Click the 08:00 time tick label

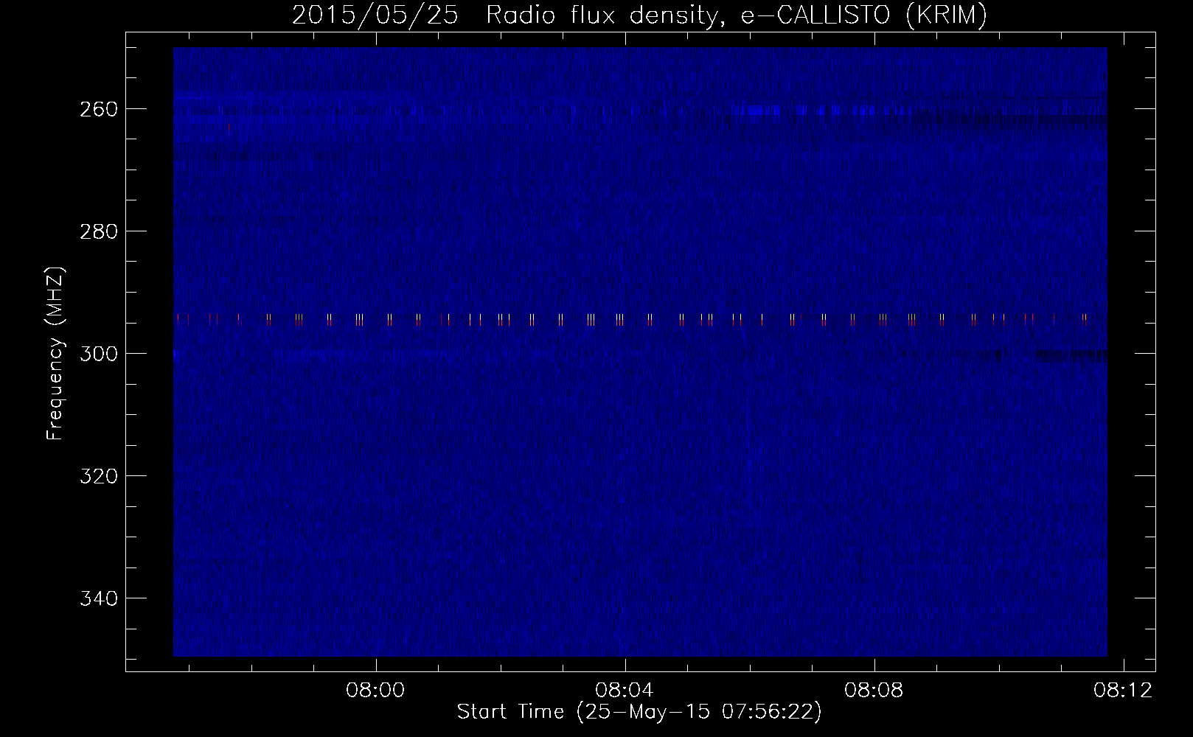coord(376,691)
